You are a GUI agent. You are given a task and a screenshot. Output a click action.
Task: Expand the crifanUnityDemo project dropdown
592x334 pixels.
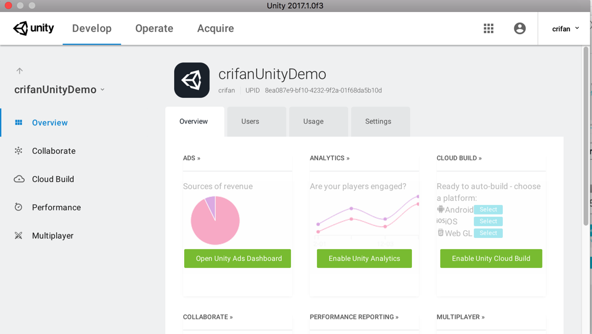tap(102, 90)
